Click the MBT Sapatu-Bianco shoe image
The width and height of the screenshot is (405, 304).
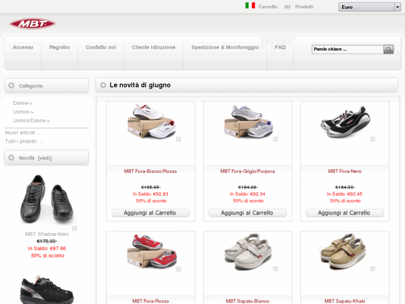pyautogui.click(x=248, y=252)
